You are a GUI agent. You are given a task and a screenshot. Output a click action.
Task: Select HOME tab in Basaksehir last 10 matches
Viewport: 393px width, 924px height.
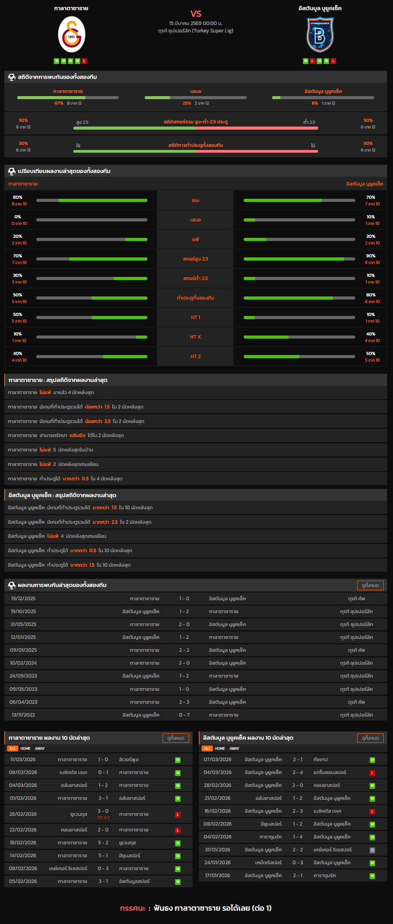tap(220, 749)
